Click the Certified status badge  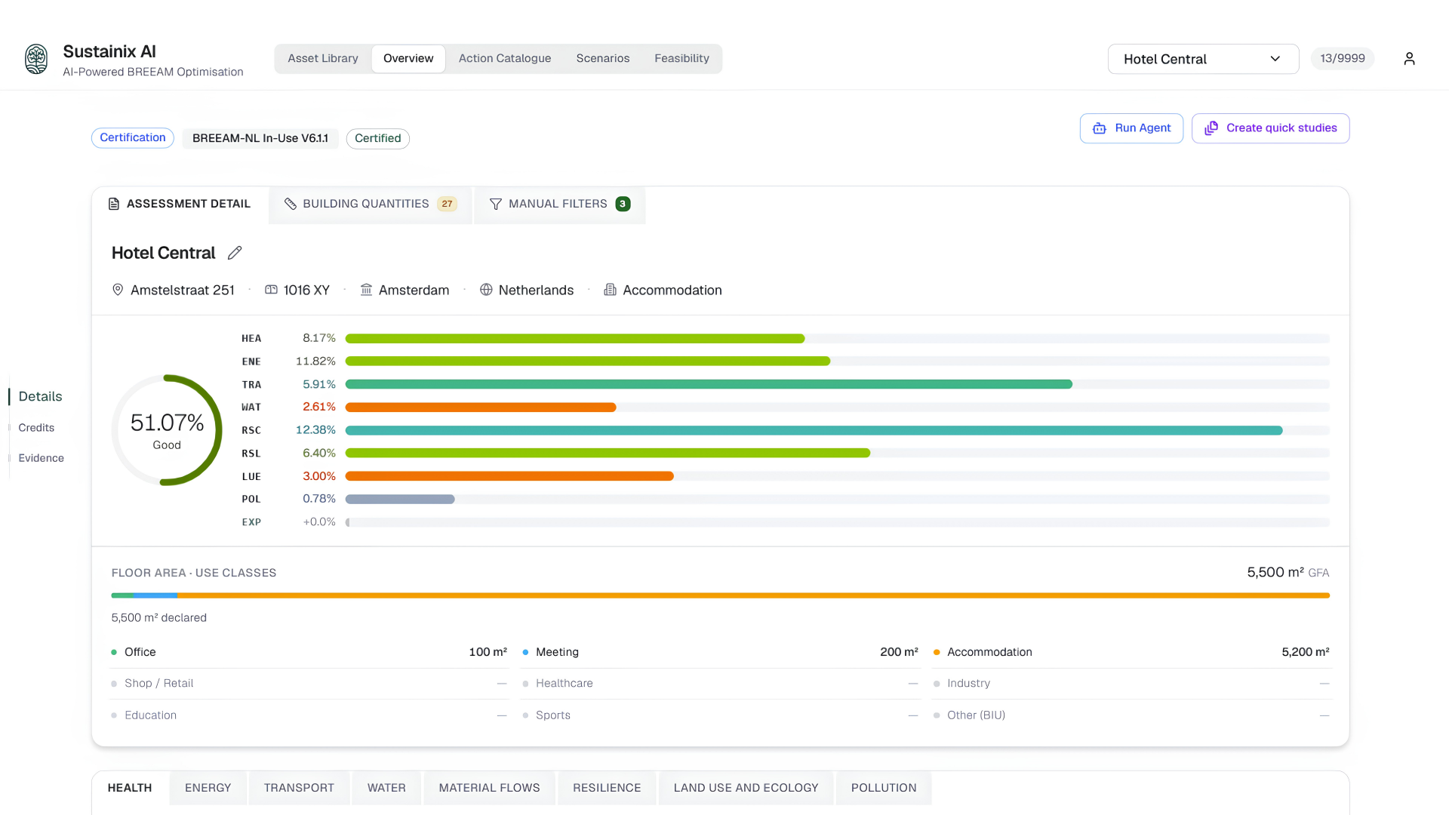click(378, 139)
